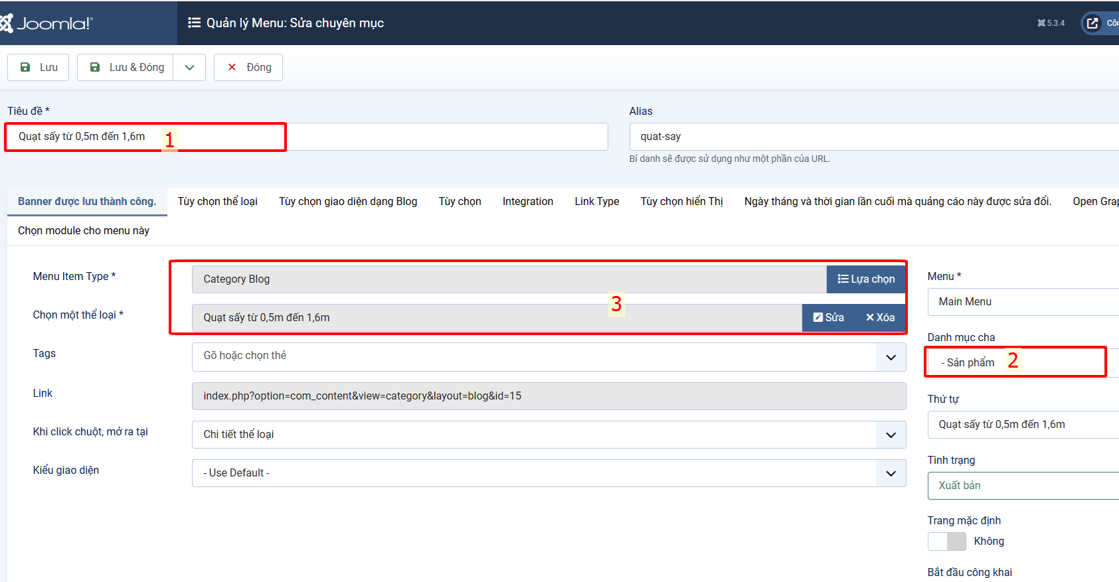Screen dimensions: 1119x582
Task: Switch to the Link Type tab
Action: 596,201
